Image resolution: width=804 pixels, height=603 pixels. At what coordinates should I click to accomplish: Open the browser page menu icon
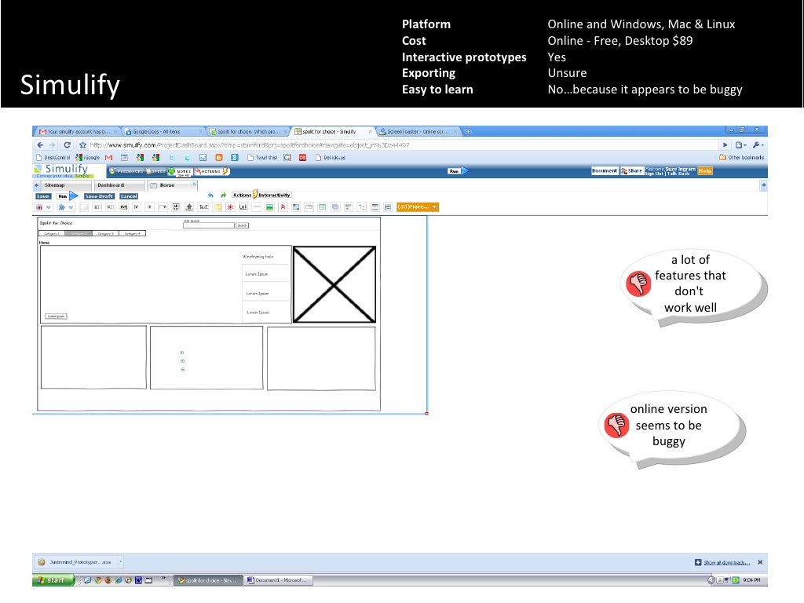tap(740, 145)
